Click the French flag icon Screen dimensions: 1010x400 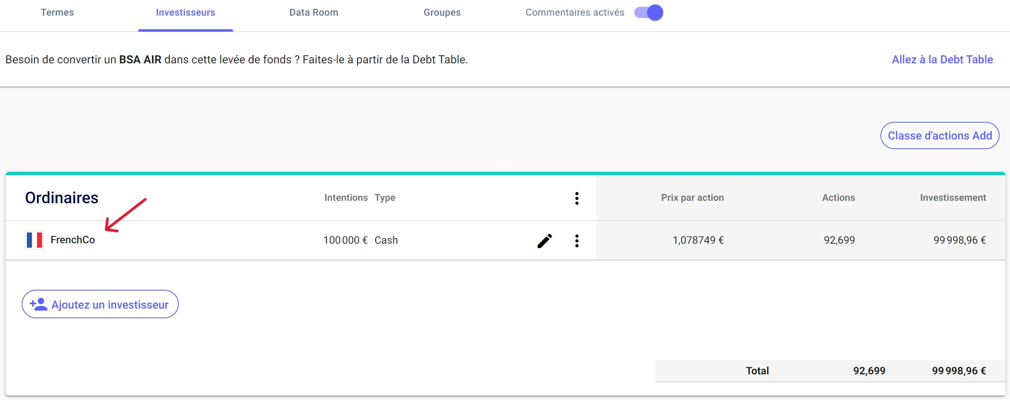coord(34,240)
